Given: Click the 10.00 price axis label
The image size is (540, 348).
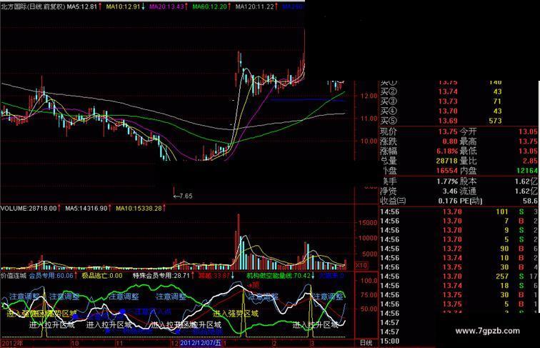Looking at the screenshot, I should [369, 141].
